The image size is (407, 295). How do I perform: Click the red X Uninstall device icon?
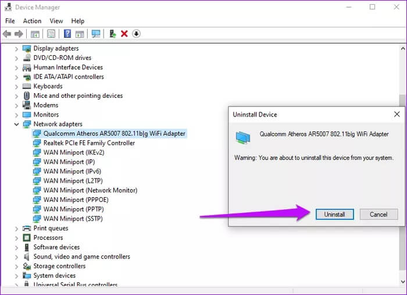124,34
